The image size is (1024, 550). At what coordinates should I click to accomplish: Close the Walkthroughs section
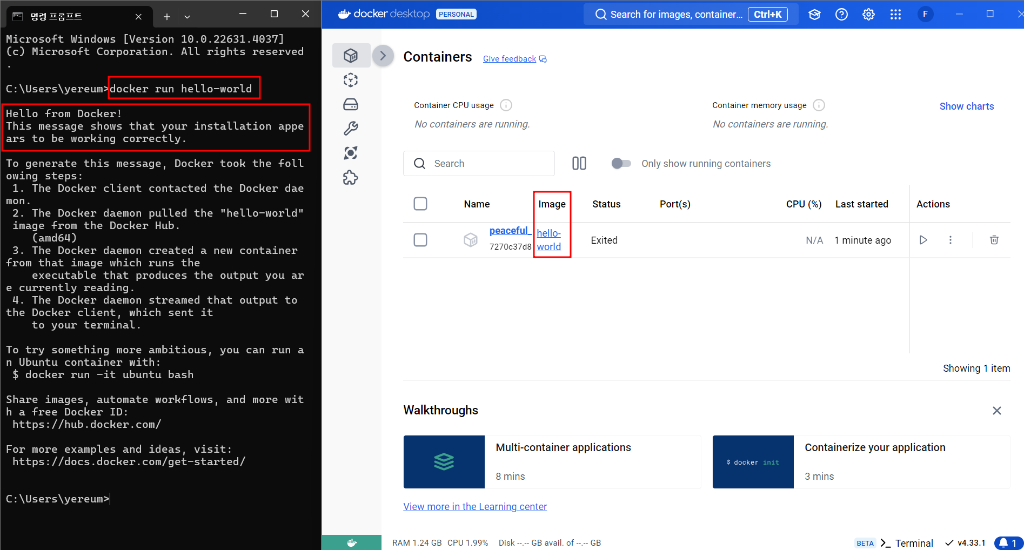click(996, 411)
